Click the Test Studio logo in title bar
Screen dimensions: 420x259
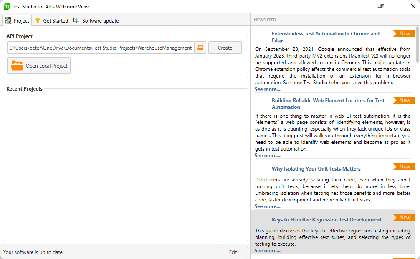7,6
